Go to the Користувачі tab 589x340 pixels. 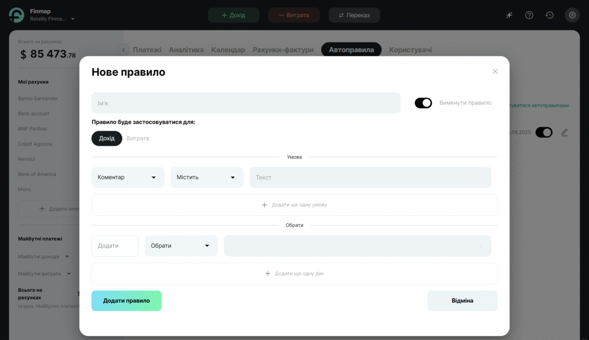point(410,50)
